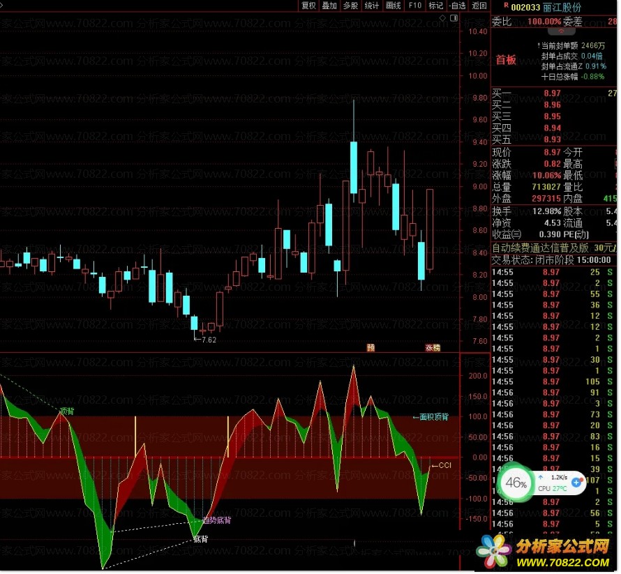This screenshot has width=621, height=574.
Task: Click the 预 marker icon under chart
Action: 371,347
